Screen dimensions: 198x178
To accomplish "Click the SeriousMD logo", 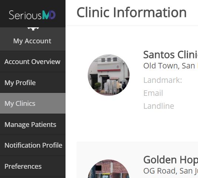I will point(32,15).
